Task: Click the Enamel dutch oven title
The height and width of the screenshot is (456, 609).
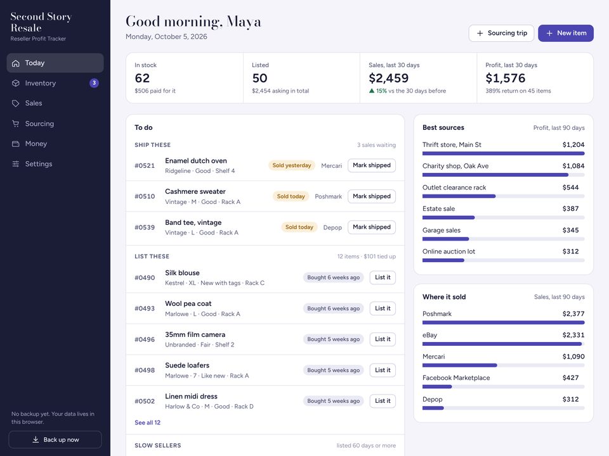Action: coord(196,160)
